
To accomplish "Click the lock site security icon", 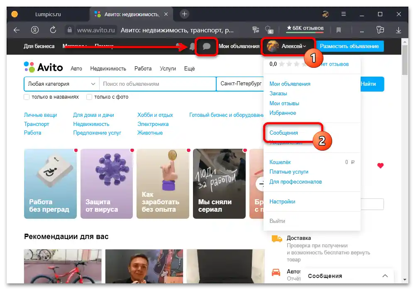I will click(69, 30).
